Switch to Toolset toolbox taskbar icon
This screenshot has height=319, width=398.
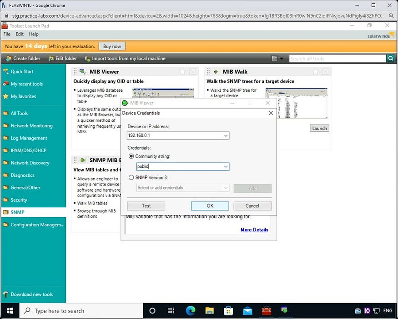[267, 311]
